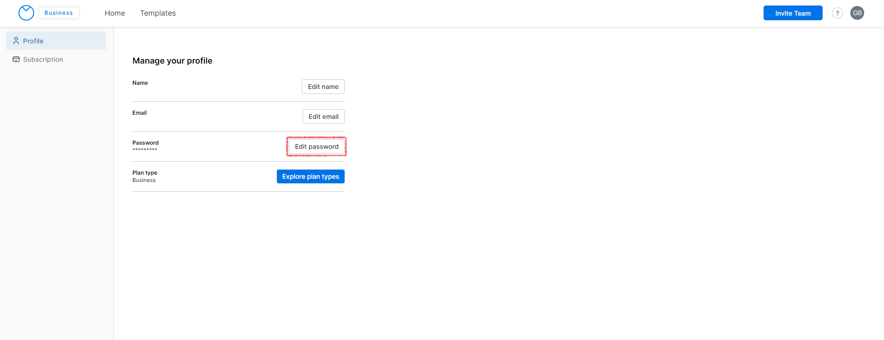884x340 pixels.
Task: Click the Business plan badge
Action: pos(59,13)
